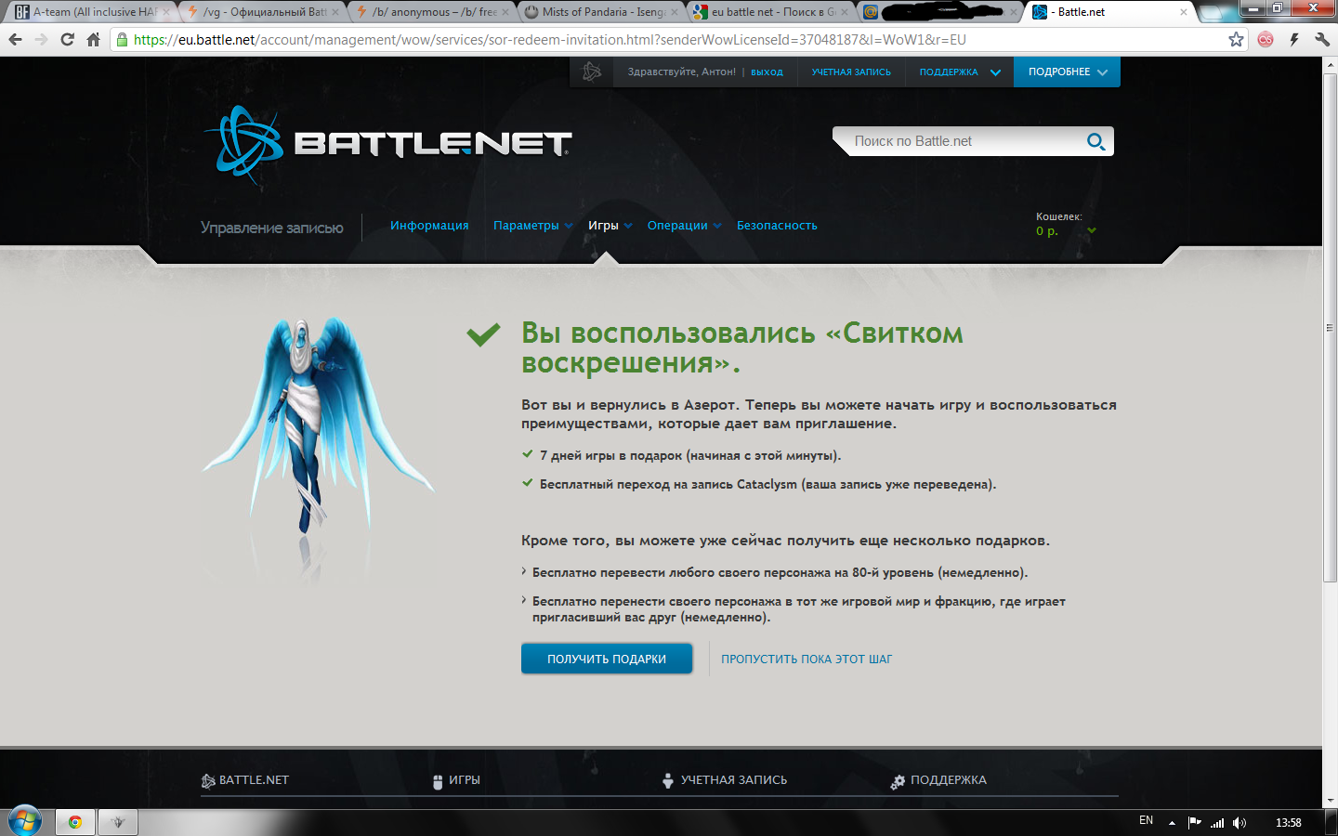The width and height of the screenshot is (1338, 836).
Task: Click the lightning bolt extension icon
Action: (x=1293, y=40)
